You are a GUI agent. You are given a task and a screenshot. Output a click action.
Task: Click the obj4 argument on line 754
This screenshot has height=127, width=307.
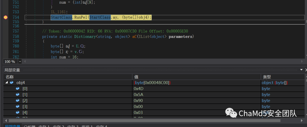point(143,18)
